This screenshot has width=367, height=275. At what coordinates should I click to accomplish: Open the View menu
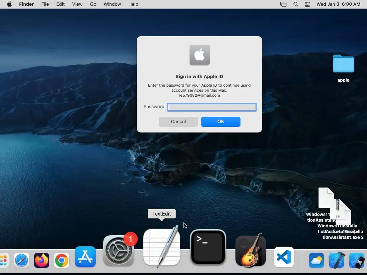pos(77,4)
